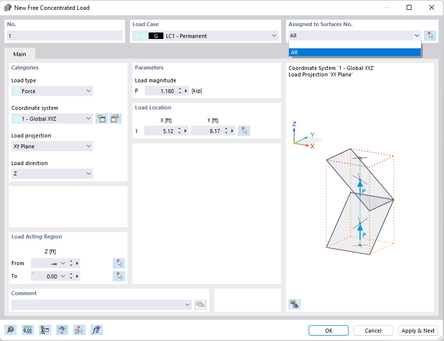Image resolution: width=444 pixels, height=341 pixels.
Task: Pick the To Z value graphically
Action: click(119, 276)
